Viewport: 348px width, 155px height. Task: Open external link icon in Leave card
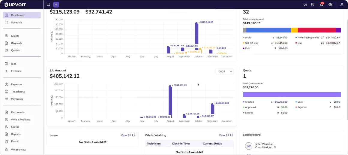[133, 135]
